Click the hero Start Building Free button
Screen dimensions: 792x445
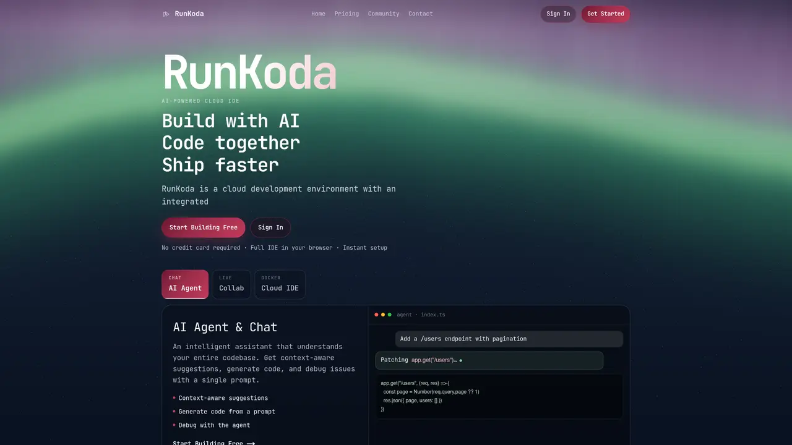click(x=204, y=227)
